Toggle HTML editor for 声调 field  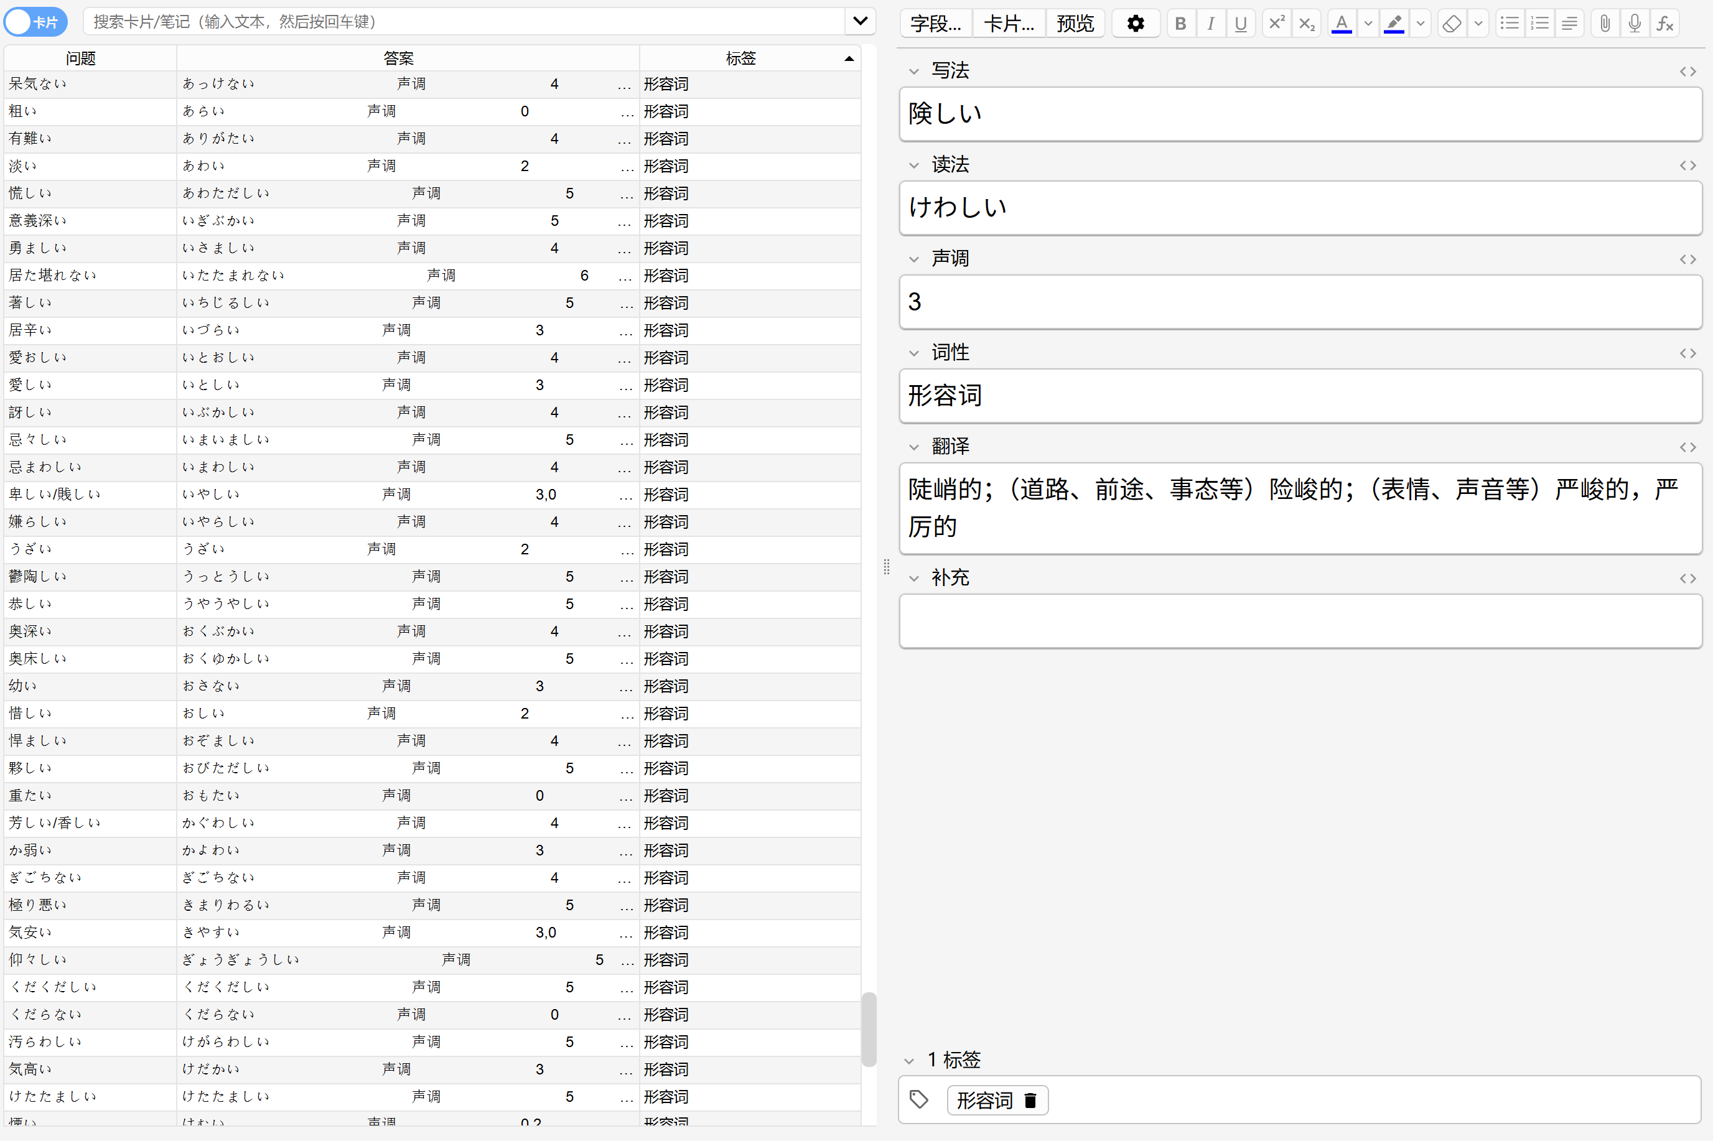(1688, 259)
